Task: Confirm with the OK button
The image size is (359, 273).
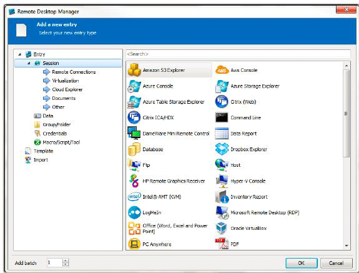Action: (x=302, y=263)
